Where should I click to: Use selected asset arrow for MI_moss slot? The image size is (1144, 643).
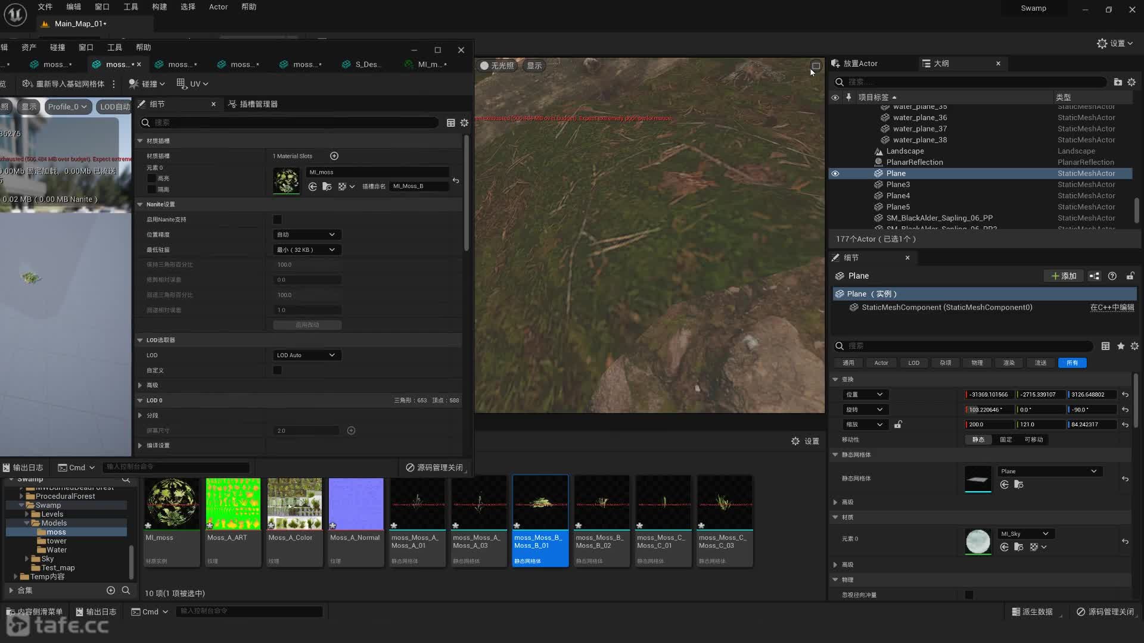point(312,187)
